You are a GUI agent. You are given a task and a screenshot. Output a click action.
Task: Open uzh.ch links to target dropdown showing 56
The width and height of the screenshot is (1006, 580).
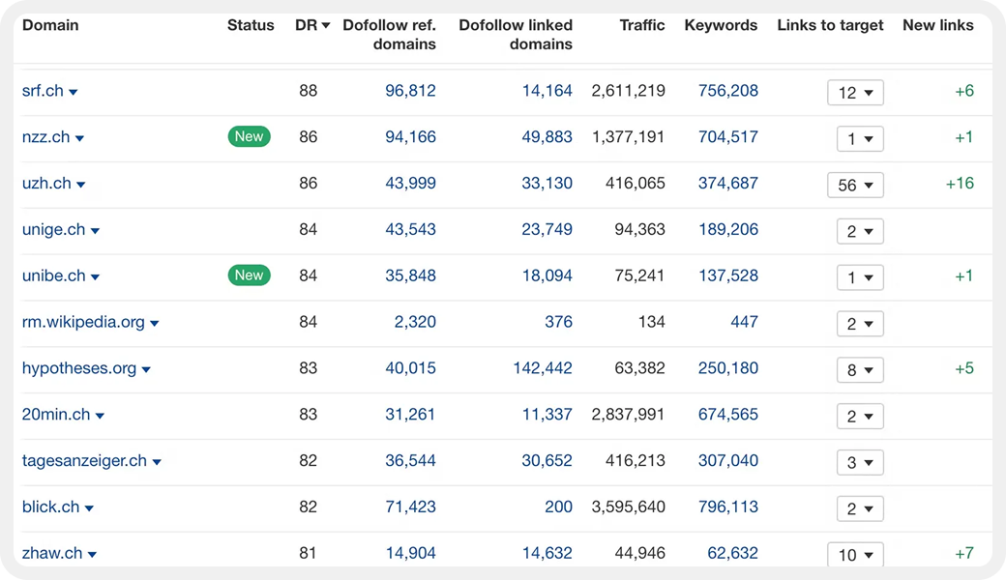[855, 185]
